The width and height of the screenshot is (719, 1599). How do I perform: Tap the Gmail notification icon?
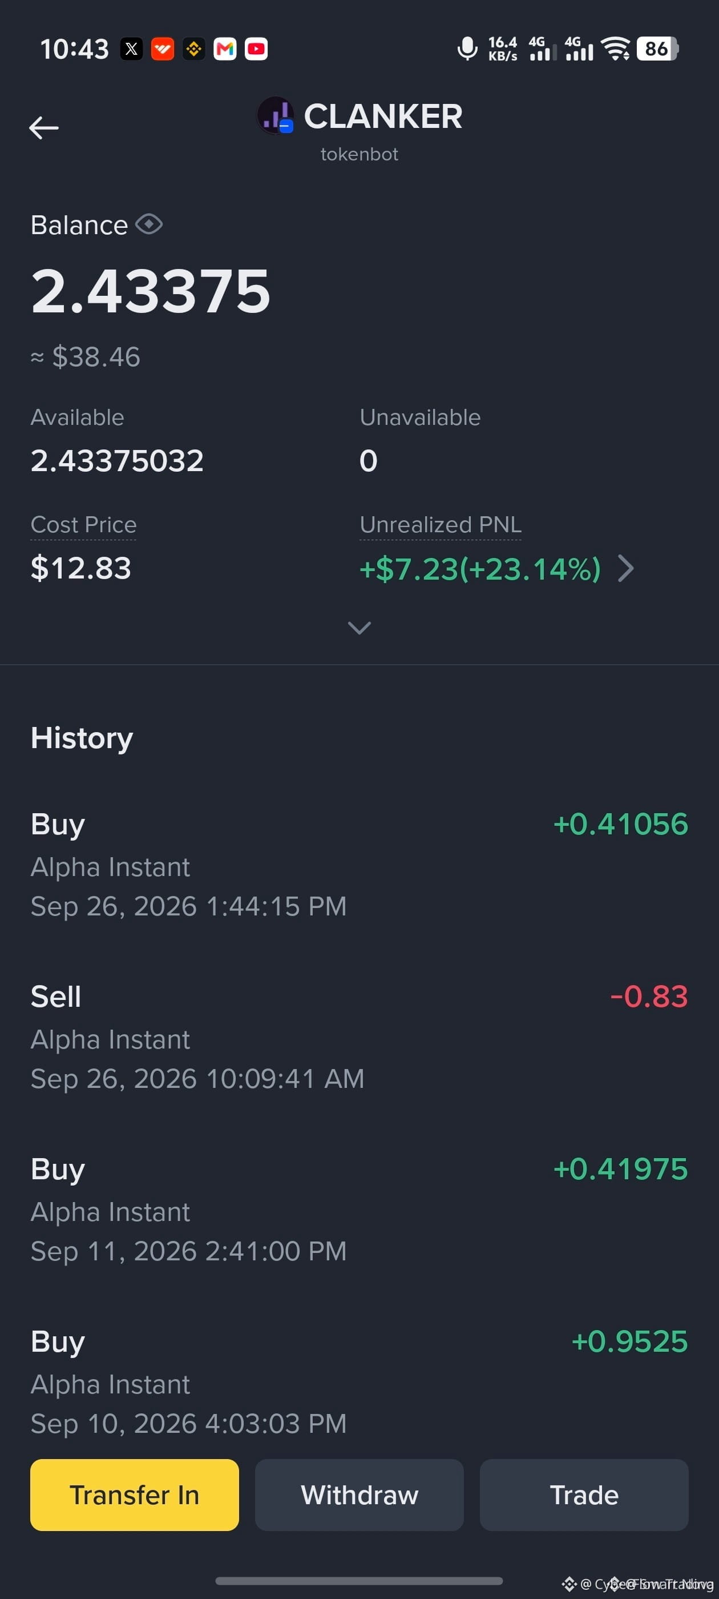[x=225, y=49]
